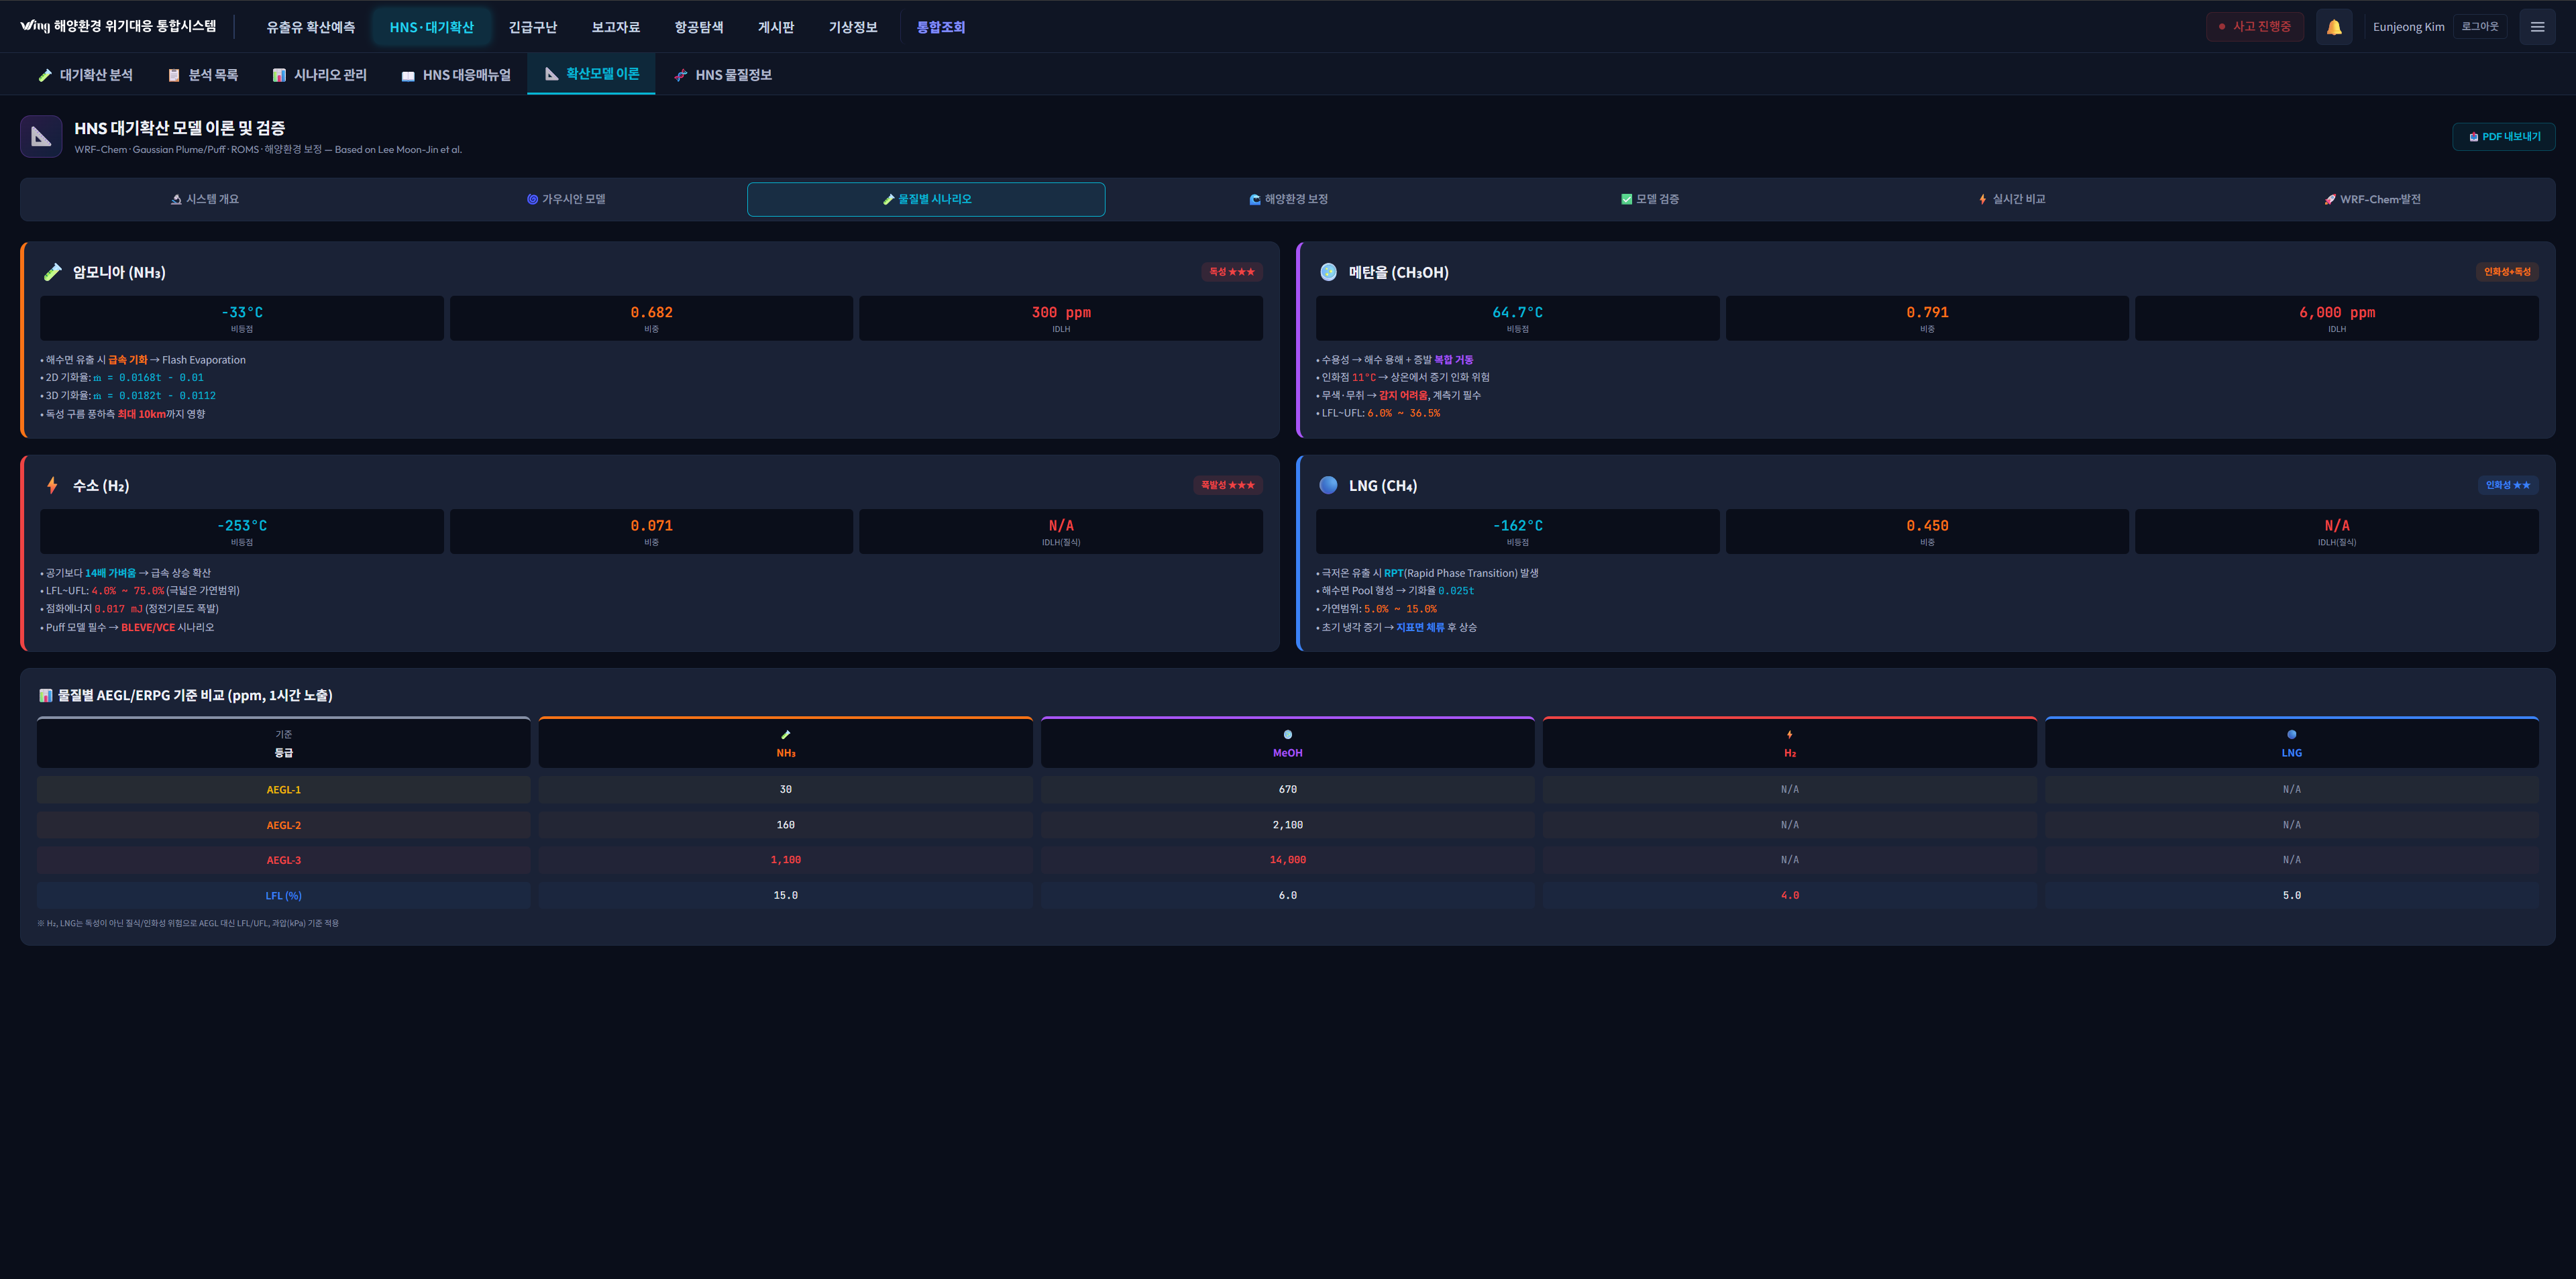Click the ruler icon beside page title
The height and width of the screenshot is (1279, 2576).
[41, 137]
